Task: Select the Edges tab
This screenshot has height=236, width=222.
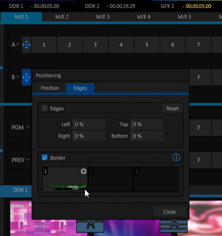Action: click(80, 88)
